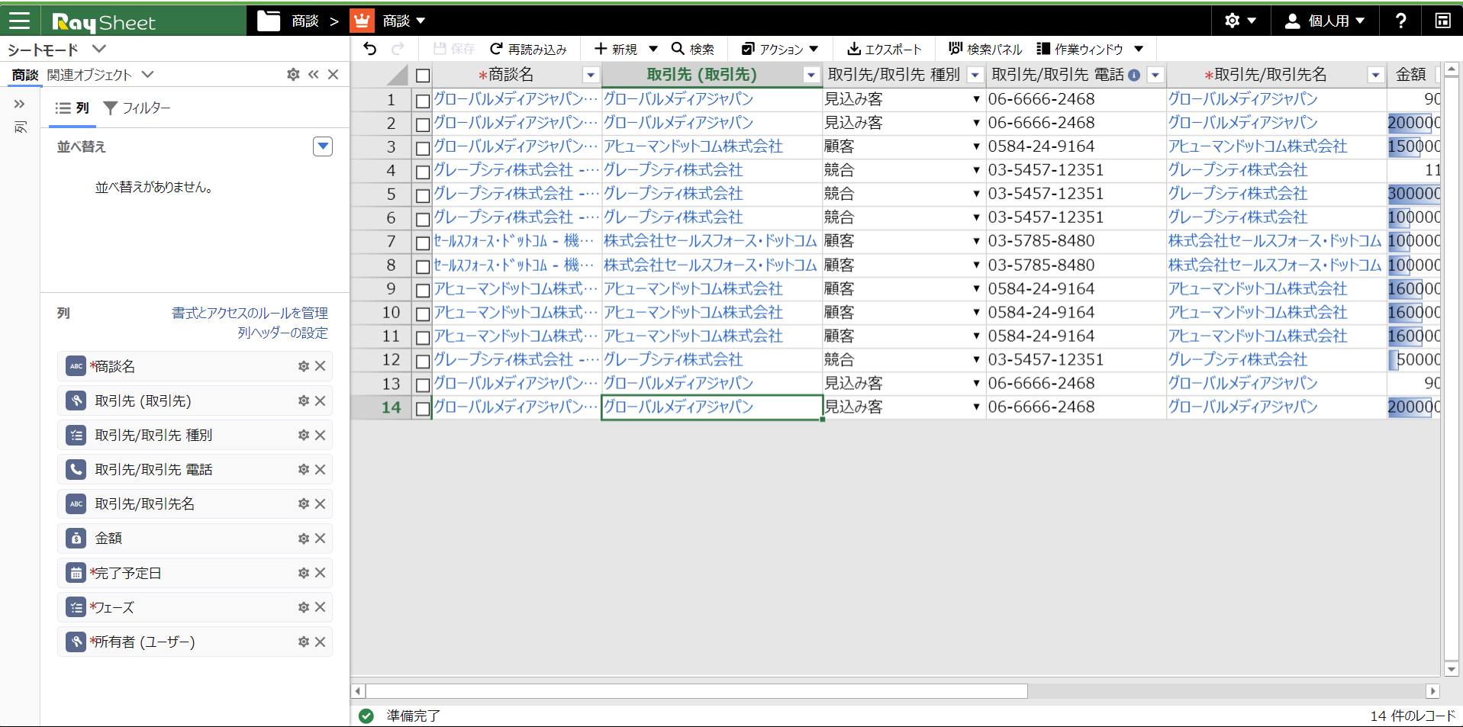Open the アクション menu
This screenshot has width=1463, height=727.
pyautogui.click(x=779, y=49)
